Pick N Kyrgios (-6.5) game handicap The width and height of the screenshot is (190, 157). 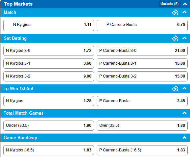tap(49, 150)
